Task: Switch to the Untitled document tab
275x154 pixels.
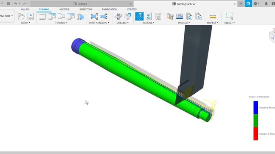Action: click(82, 4)
